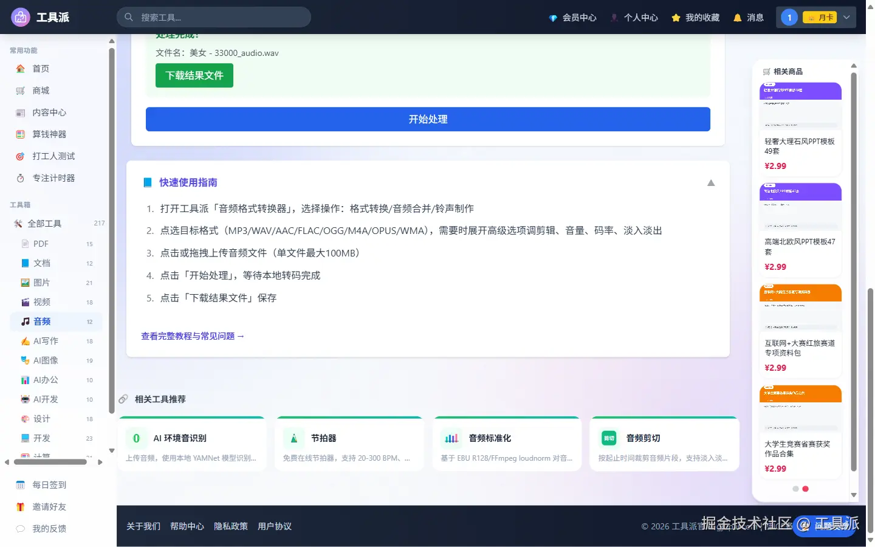Open 大学生竞赛省赛获奖作品合集 product
875x547 pixels.
point(800,432)
